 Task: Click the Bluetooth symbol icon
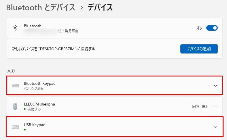click(x=15, y=28)
